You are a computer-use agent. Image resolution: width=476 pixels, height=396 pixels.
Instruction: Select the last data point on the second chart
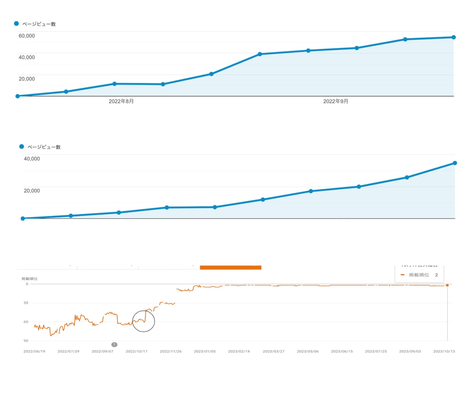click(x=455, y=163)
